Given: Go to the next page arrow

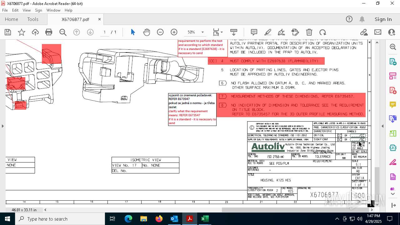Looking at the screenshot, I should pos(90,32).
